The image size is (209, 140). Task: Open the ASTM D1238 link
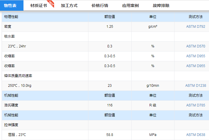(195, 86)
